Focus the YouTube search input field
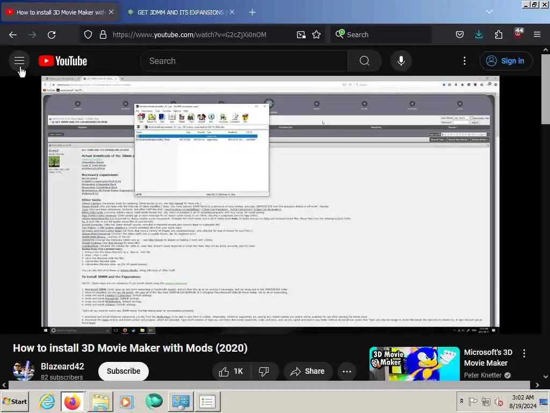This screenshot has height=413, width=550. (x=244, y=61)
